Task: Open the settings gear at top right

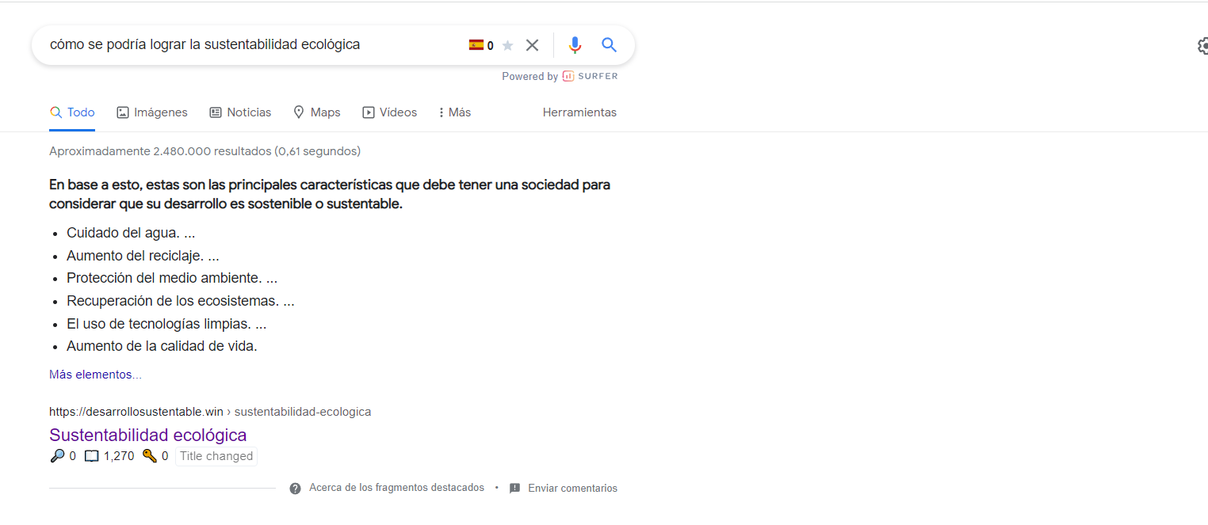Action: 1202,46
